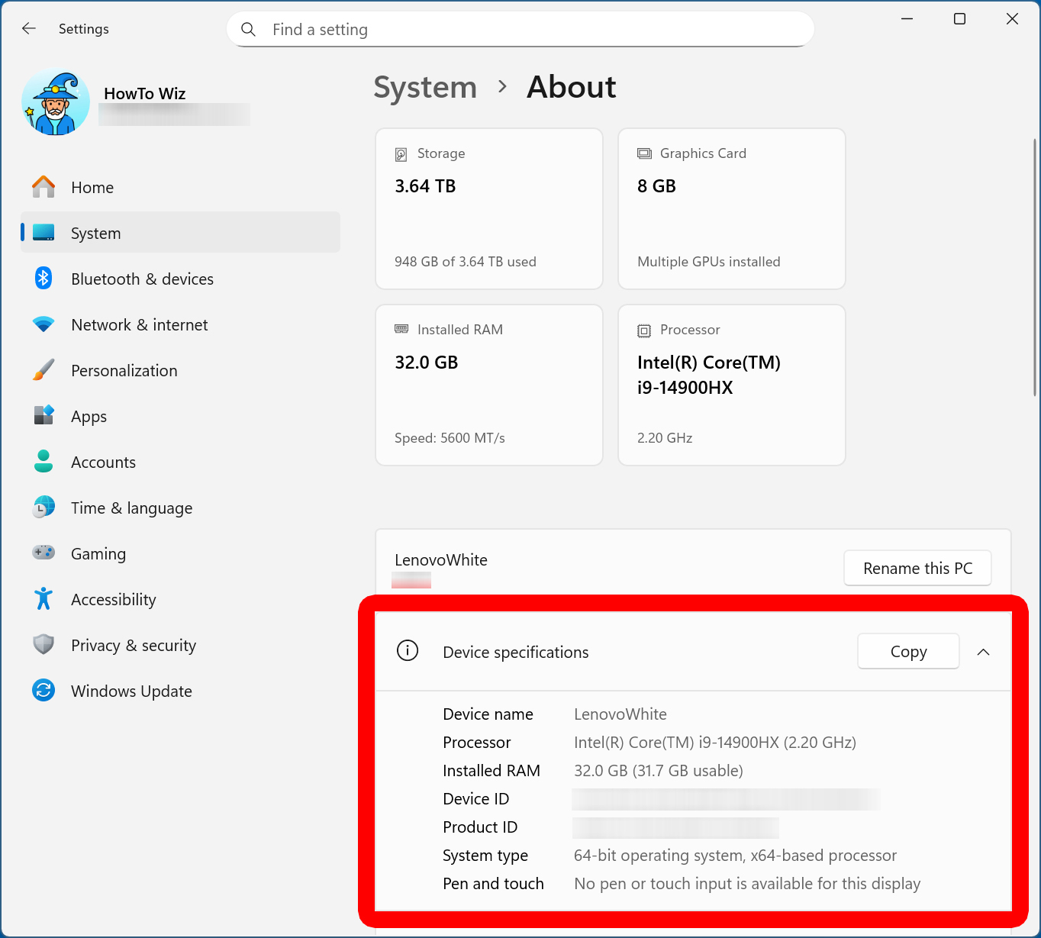This screenshot has height=938, width=1041.
Task: Click the info icon beside Device specifications
Action: click(x=407, y=651)
